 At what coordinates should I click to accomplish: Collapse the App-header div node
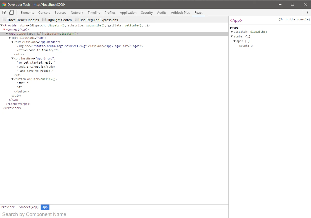point(12,42)
